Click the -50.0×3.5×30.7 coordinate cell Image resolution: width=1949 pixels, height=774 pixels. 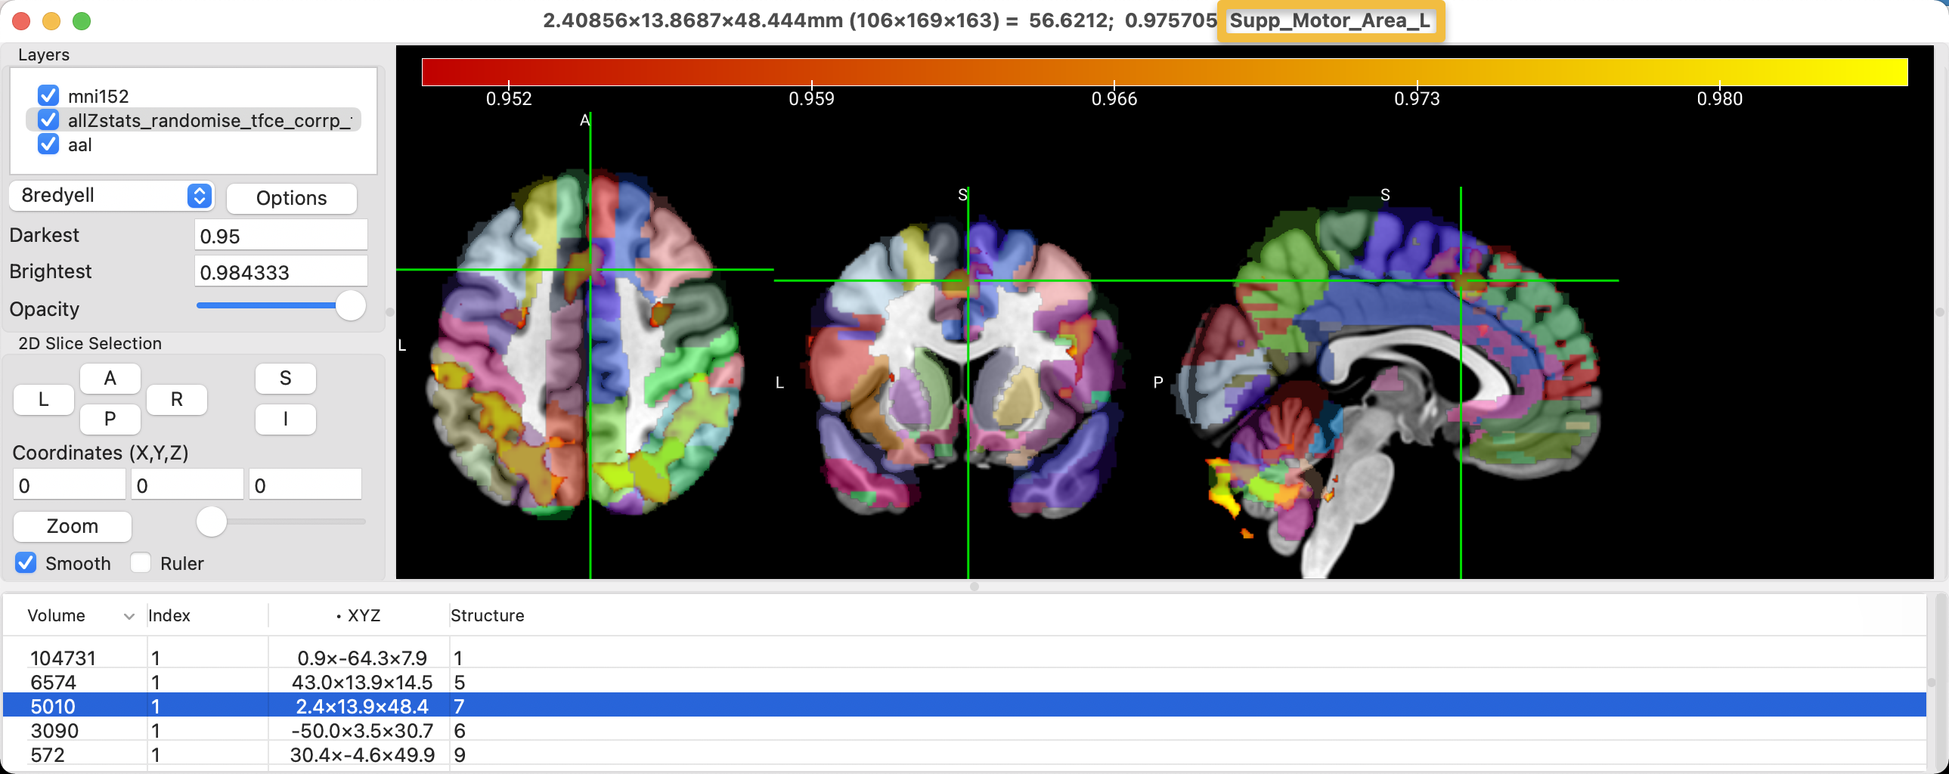(361, 730)
